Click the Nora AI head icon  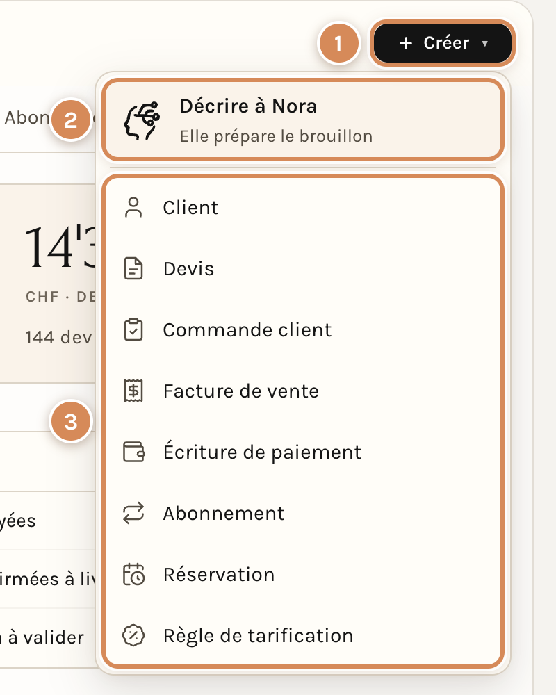tap(142, 120)
